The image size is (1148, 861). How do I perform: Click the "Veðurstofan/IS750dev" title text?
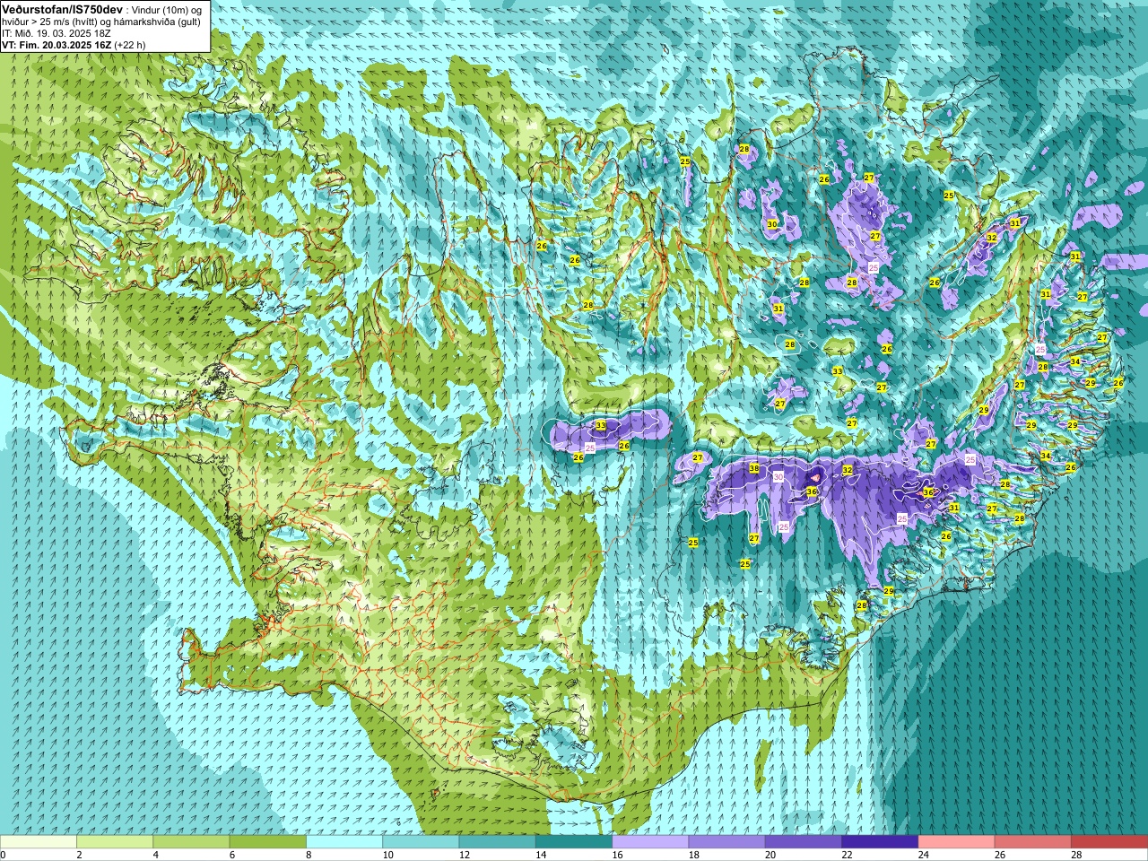[62, 8]
